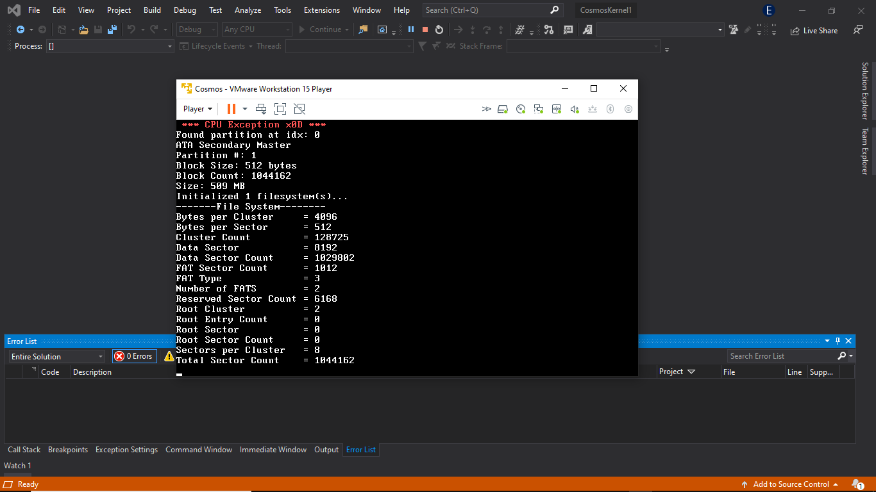
Task: Click VMware hard disk device icon
Action: coord(503,109)
